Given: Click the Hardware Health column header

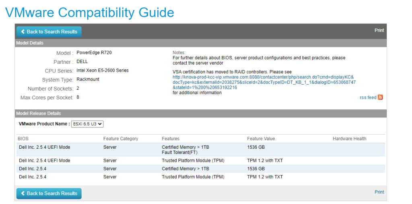Looking at the screenshot, I should coord(350,139).
